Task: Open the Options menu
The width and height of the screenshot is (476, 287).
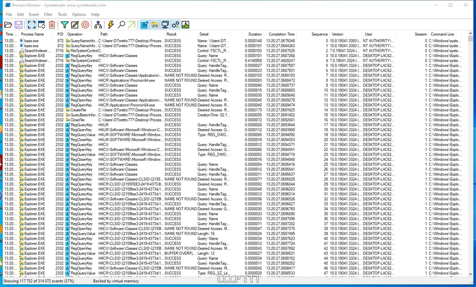Action: click(79, 15)
